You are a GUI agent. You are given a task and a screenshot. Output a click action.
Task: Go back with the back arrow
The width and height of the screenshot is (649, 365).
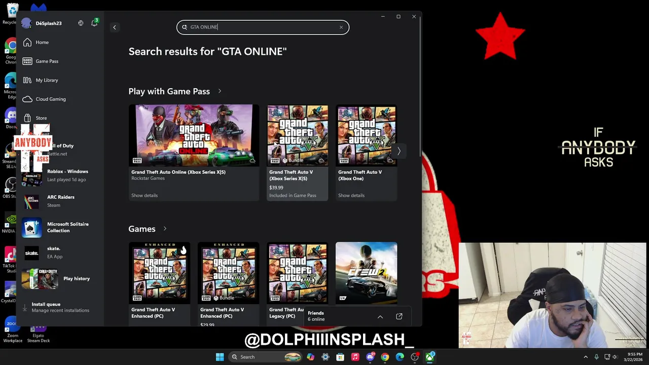[115, 27]
